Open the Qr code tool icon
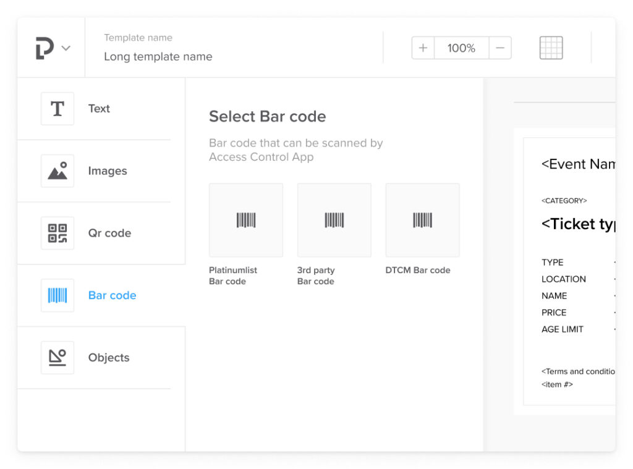 (57, 234)
